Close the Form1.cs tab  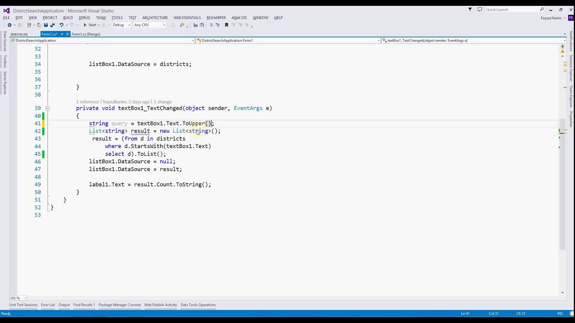[67, 34]
